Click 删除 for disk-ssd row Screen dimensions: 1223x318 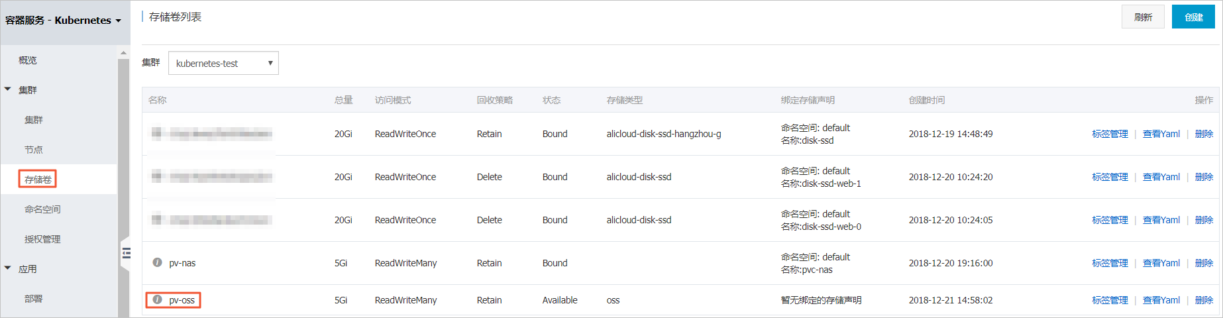click(1204, 134)
